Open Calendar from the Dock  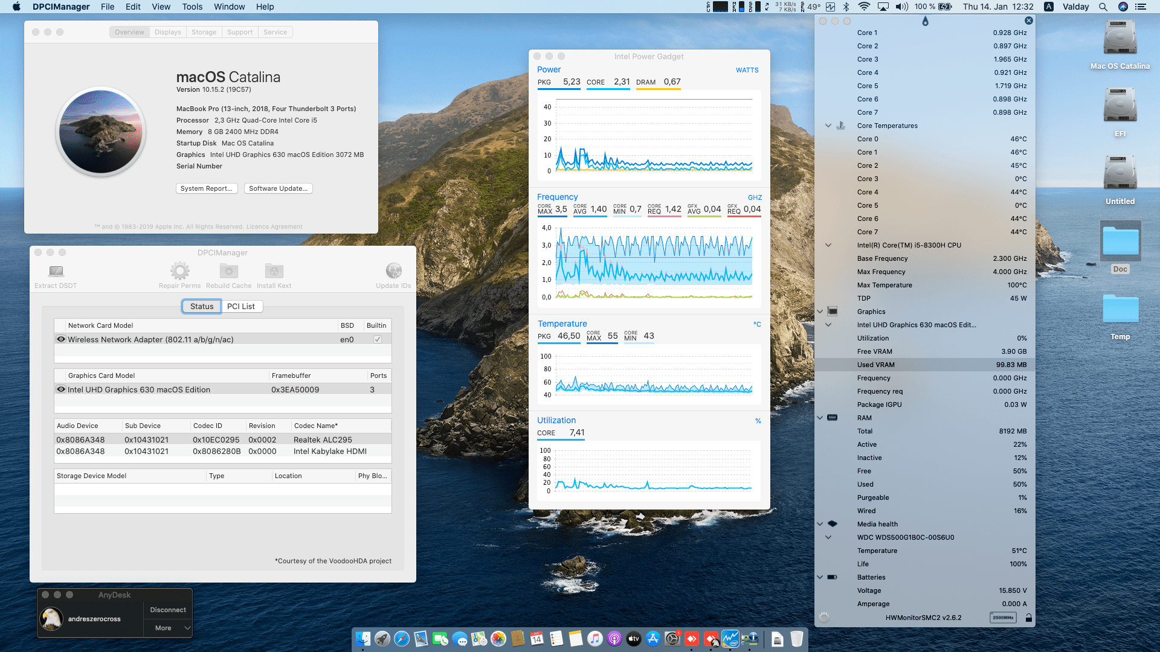537,639
